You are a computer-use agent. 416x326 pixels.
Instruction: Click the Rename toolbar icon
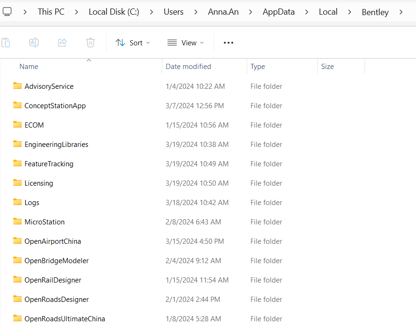pos(34,43)
